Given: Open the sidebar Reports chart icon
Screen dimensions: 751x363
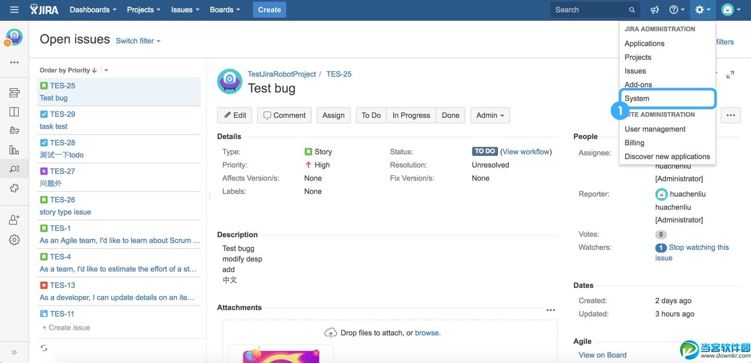Looking at the screenshot, I should [15, 150].
